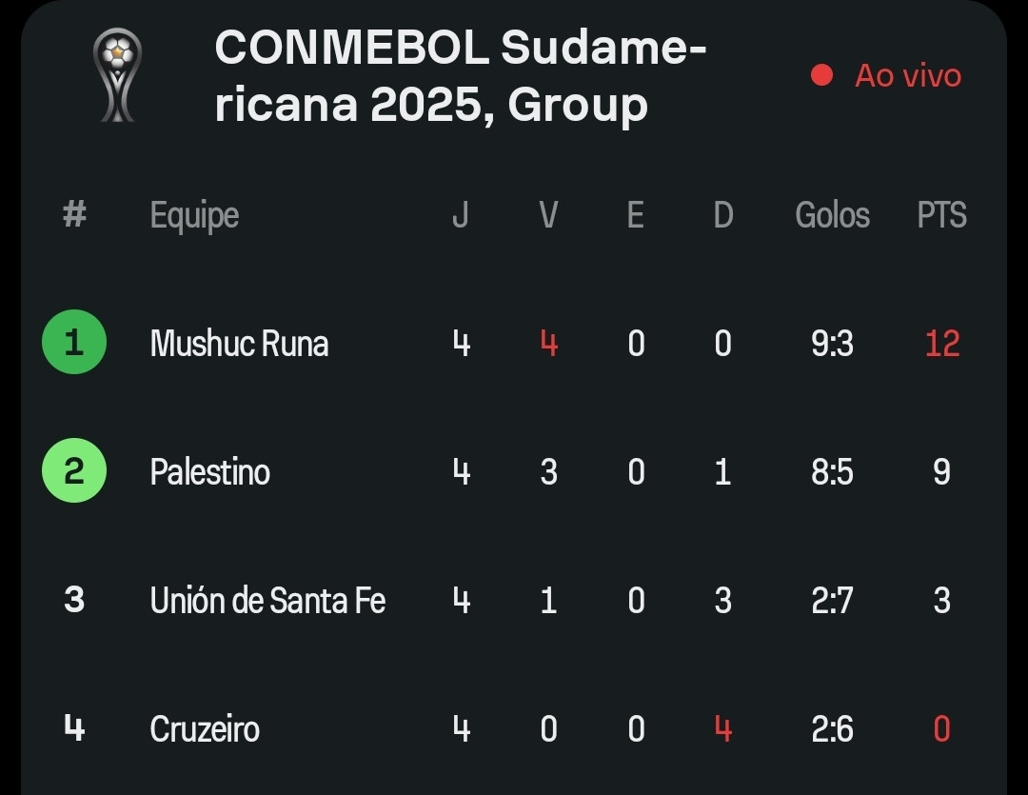Click the # position column header
Viewport: 1028px width, 795px height.
pos(74,214)
